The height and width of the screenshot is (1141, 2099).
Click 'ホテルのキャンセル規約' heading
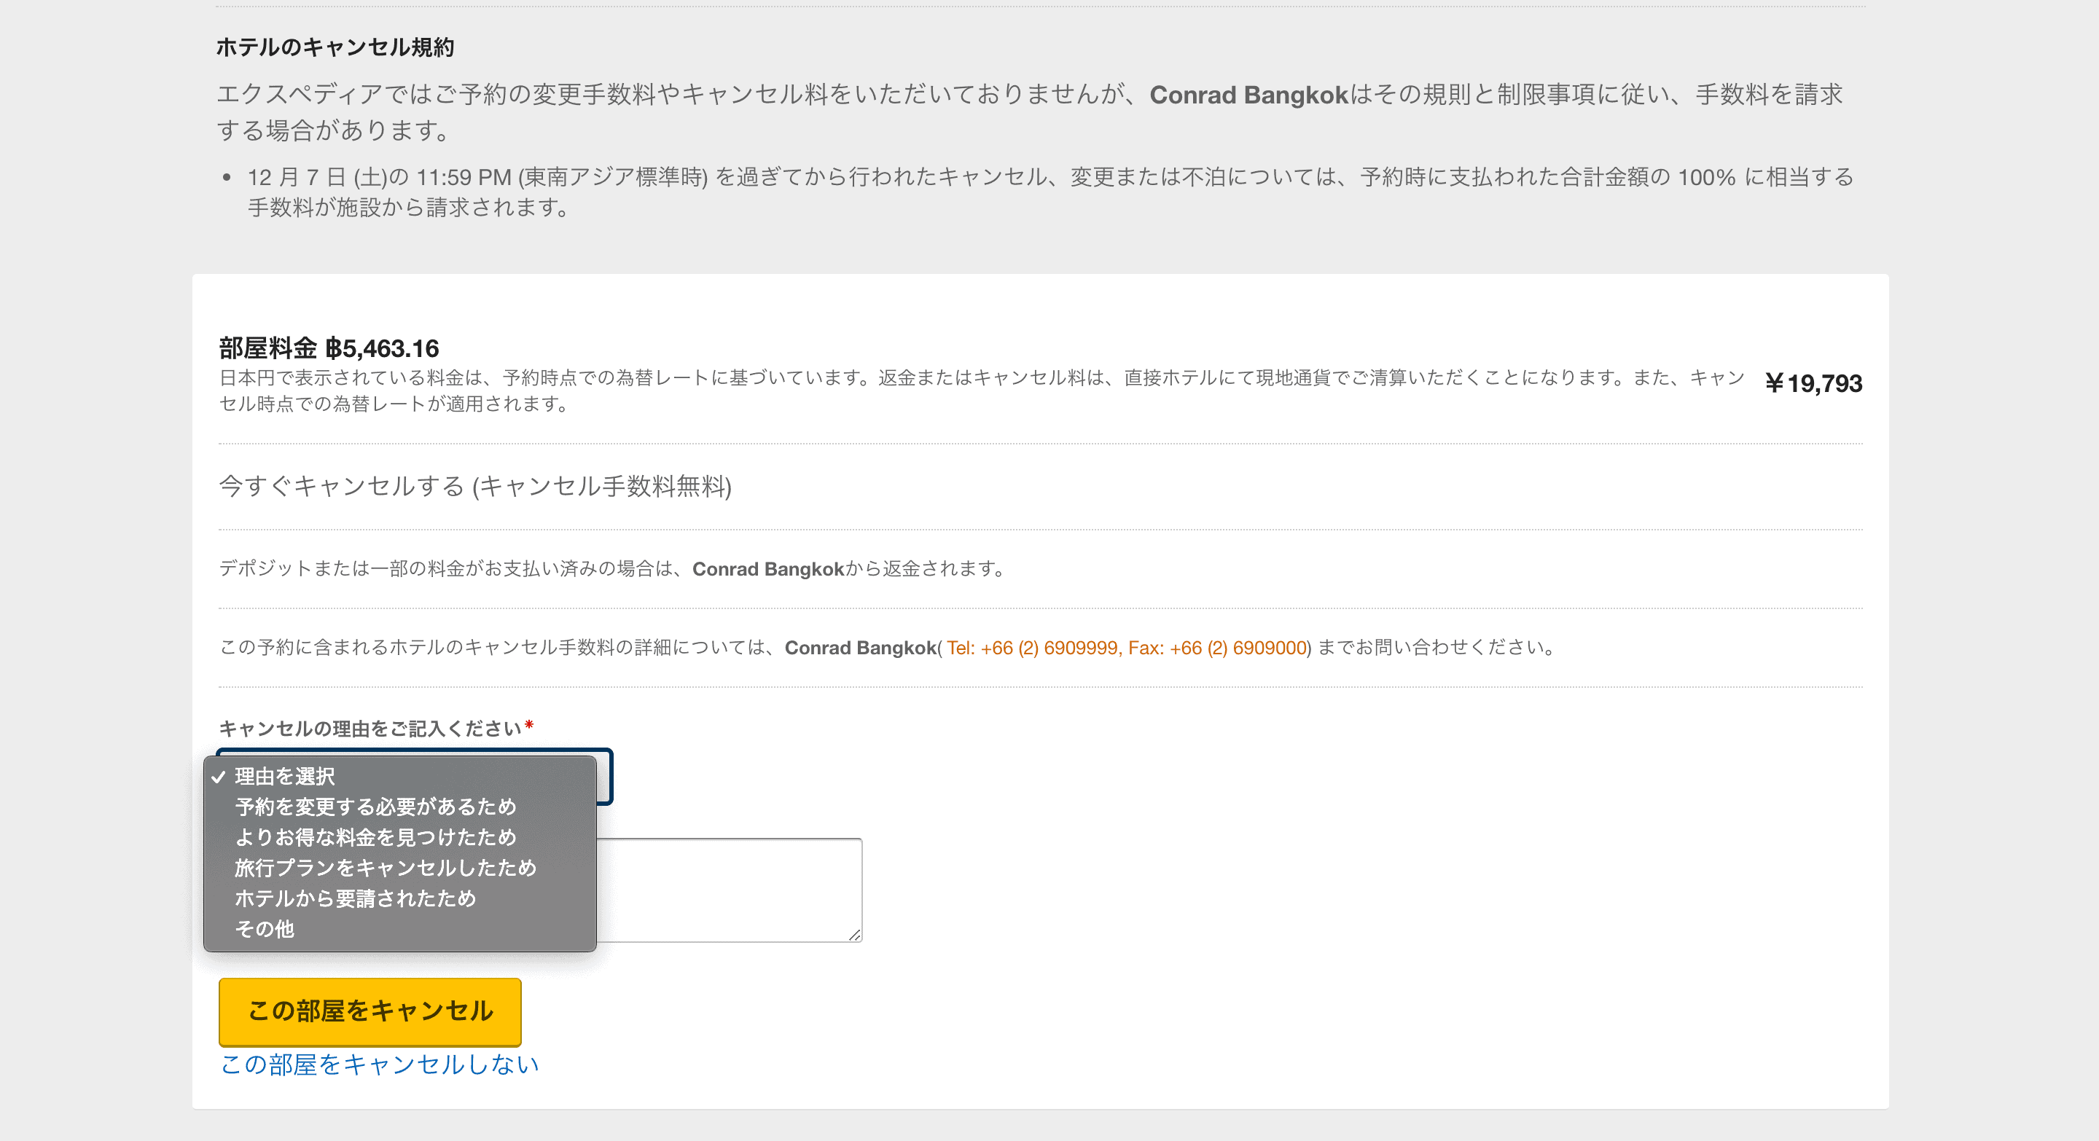click(x=335, y=47)
